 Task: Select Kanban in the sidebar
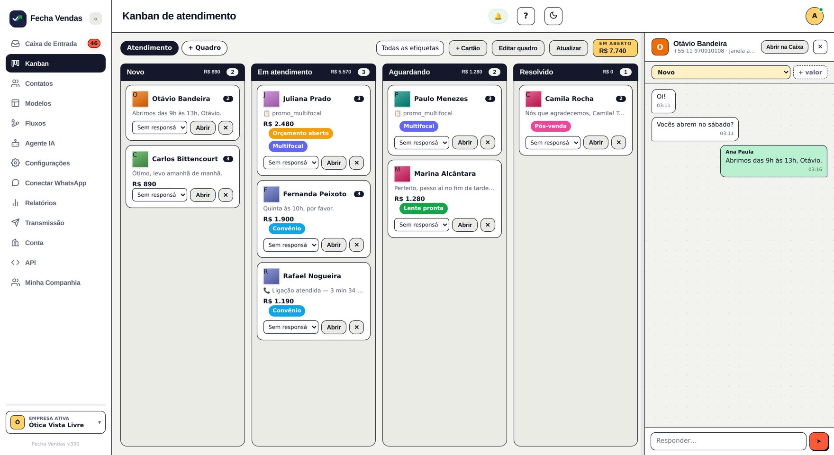(55, 64)
